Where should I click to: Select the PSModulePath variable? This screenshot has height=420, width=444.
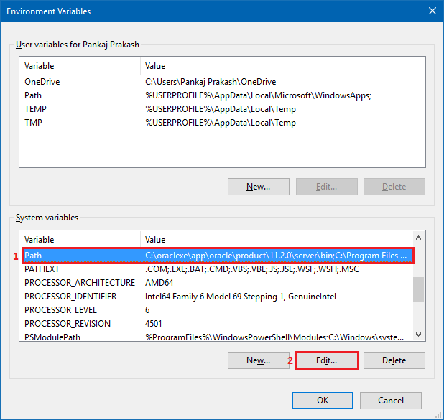coord(216,336)
